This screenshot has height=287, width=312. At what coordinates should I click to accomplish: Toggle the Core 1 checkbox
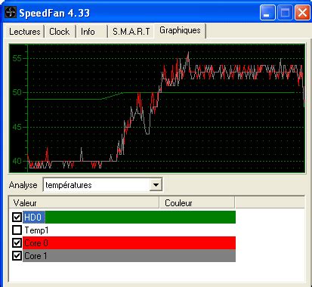pyautogui.click(x=17, y=256)
